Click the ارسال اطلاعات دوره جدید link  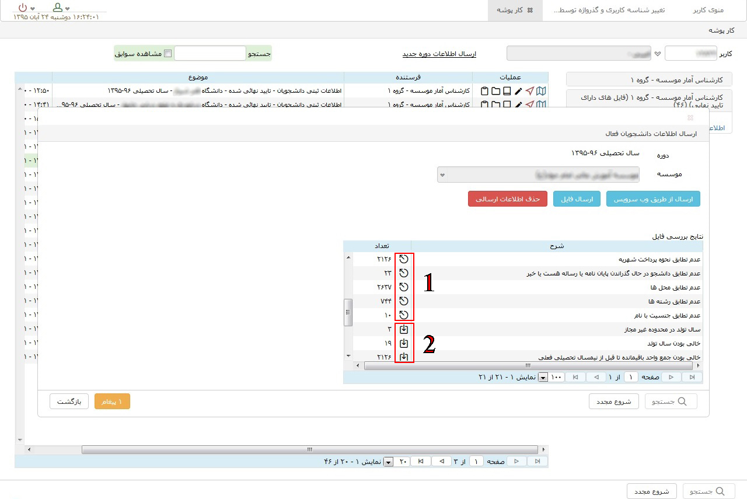point(439,54)
